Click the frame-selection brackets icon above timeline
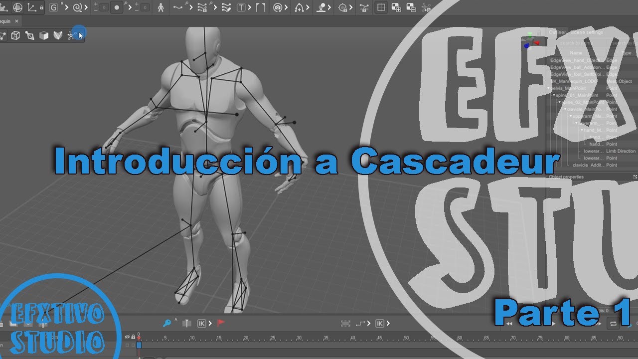Image resolution: width=638 pixels, height=359 pixels. tap(345, 323)
